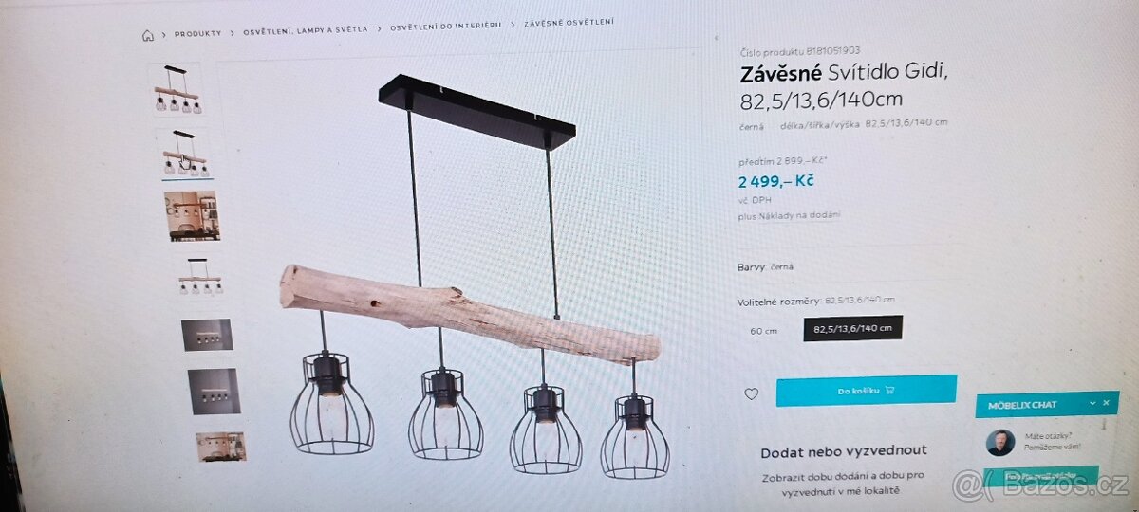Open the Produkty breadcrumb link
1139x512 pixels.
pos(197,33)
